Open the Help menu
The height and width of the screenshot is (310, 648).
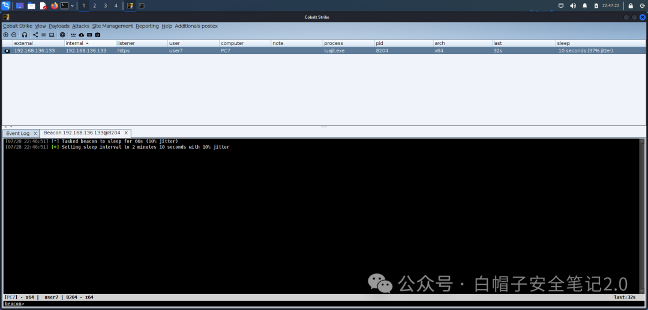point(167,26)
